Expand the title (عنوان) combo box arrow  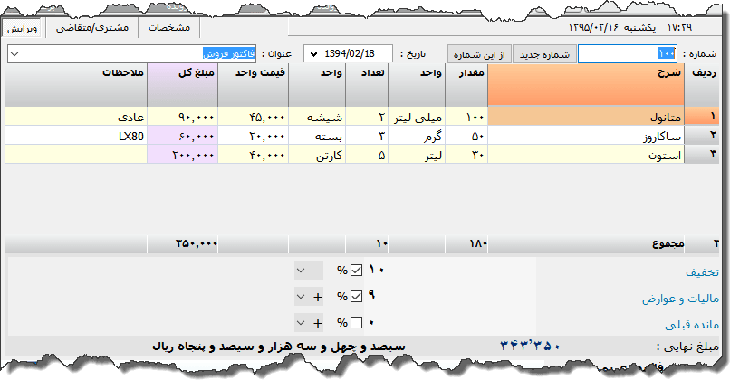click(x=15, y=54)
